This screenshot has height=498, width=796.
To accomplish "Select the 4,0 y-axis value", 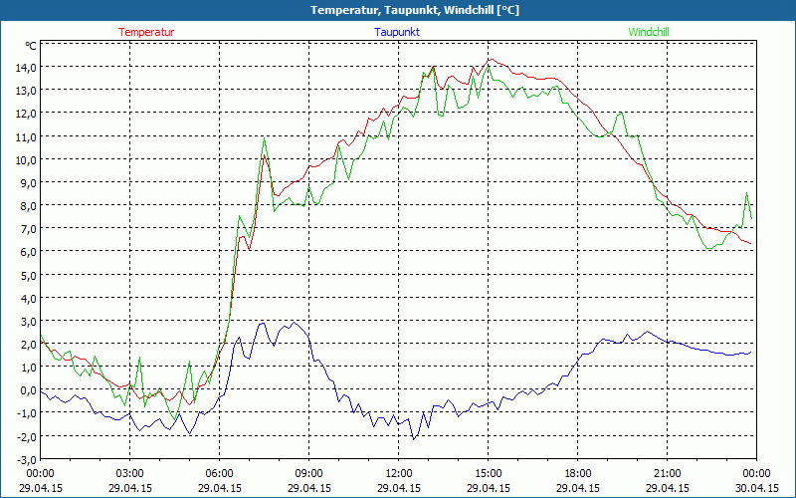I will pyautogui.click(x=27, y=299).
